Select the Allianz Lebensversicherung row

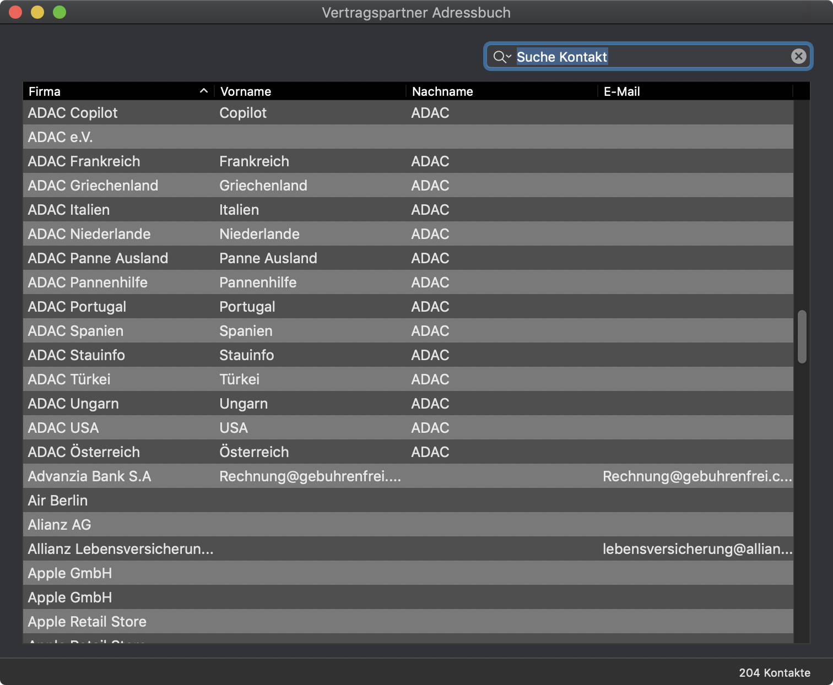click(408, 548)
